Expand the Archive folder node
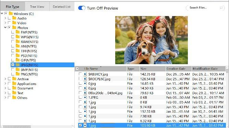Screen dimensions: 229x128 click(5, 79)
